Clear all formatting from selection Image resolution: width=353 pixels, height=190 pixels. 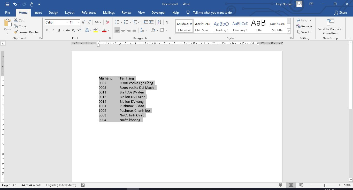tap(108, 22)
